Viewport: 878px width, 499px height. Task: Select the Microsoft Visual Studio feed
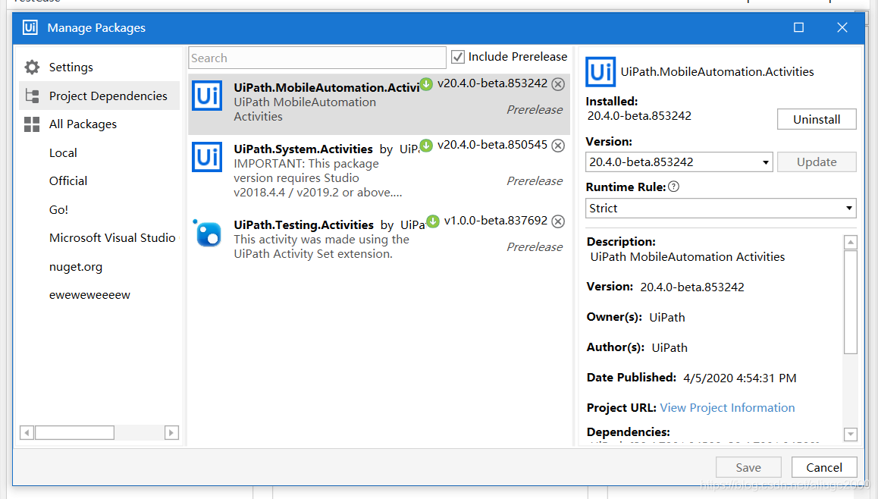click(112, 237)
